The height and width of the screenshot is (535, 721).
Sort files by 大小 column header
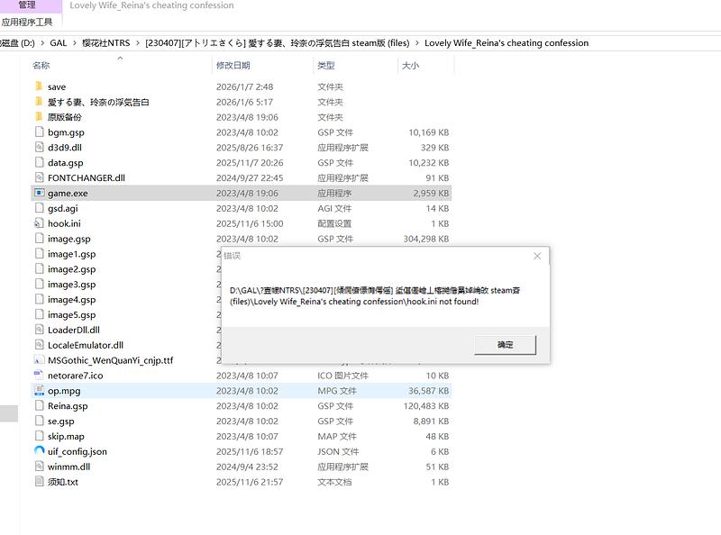(x=410, y=66)
